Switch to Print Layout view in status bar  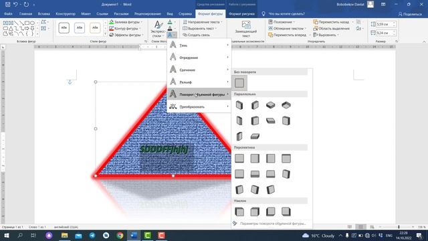coord(361,227)
